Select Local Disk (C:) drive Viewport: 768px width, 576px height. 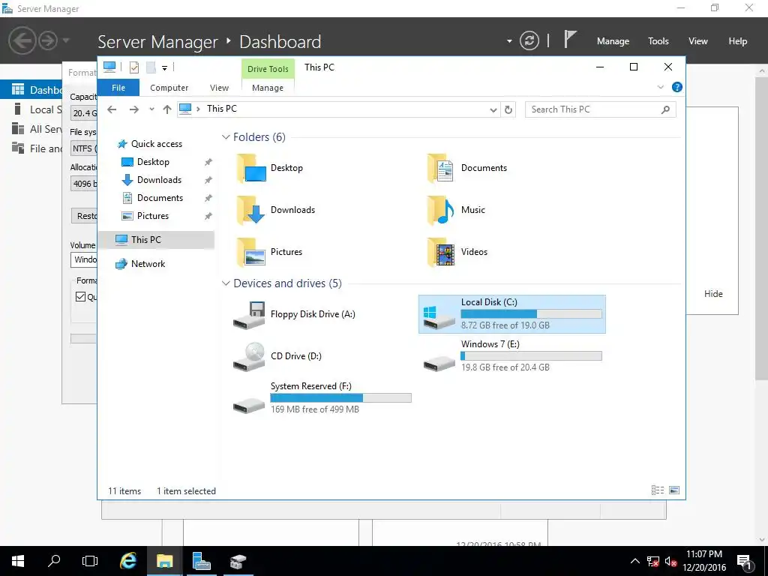pyautogui.click(x=511, y=314)
